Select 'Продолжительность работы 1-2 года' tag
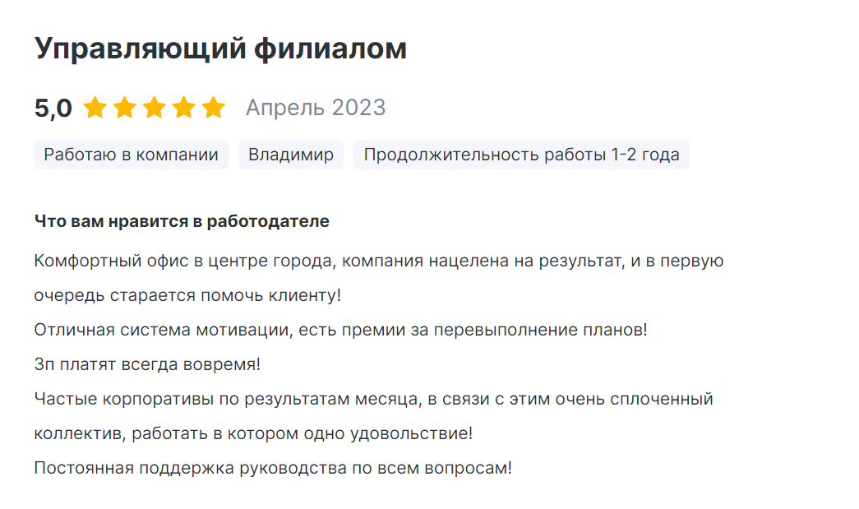This screenshot has height=509, width=859. tap(521, 155)
